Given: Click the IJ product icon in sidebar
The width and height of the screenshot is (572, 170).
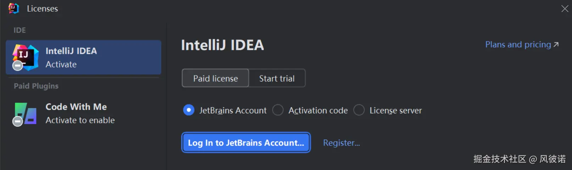Looking at the screenshot, I should tap(26, 57).
